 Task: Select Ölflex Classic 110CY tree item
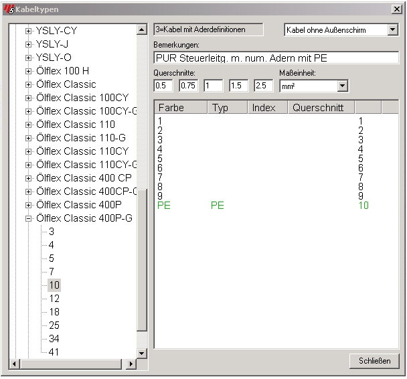[x=82, y=151]
